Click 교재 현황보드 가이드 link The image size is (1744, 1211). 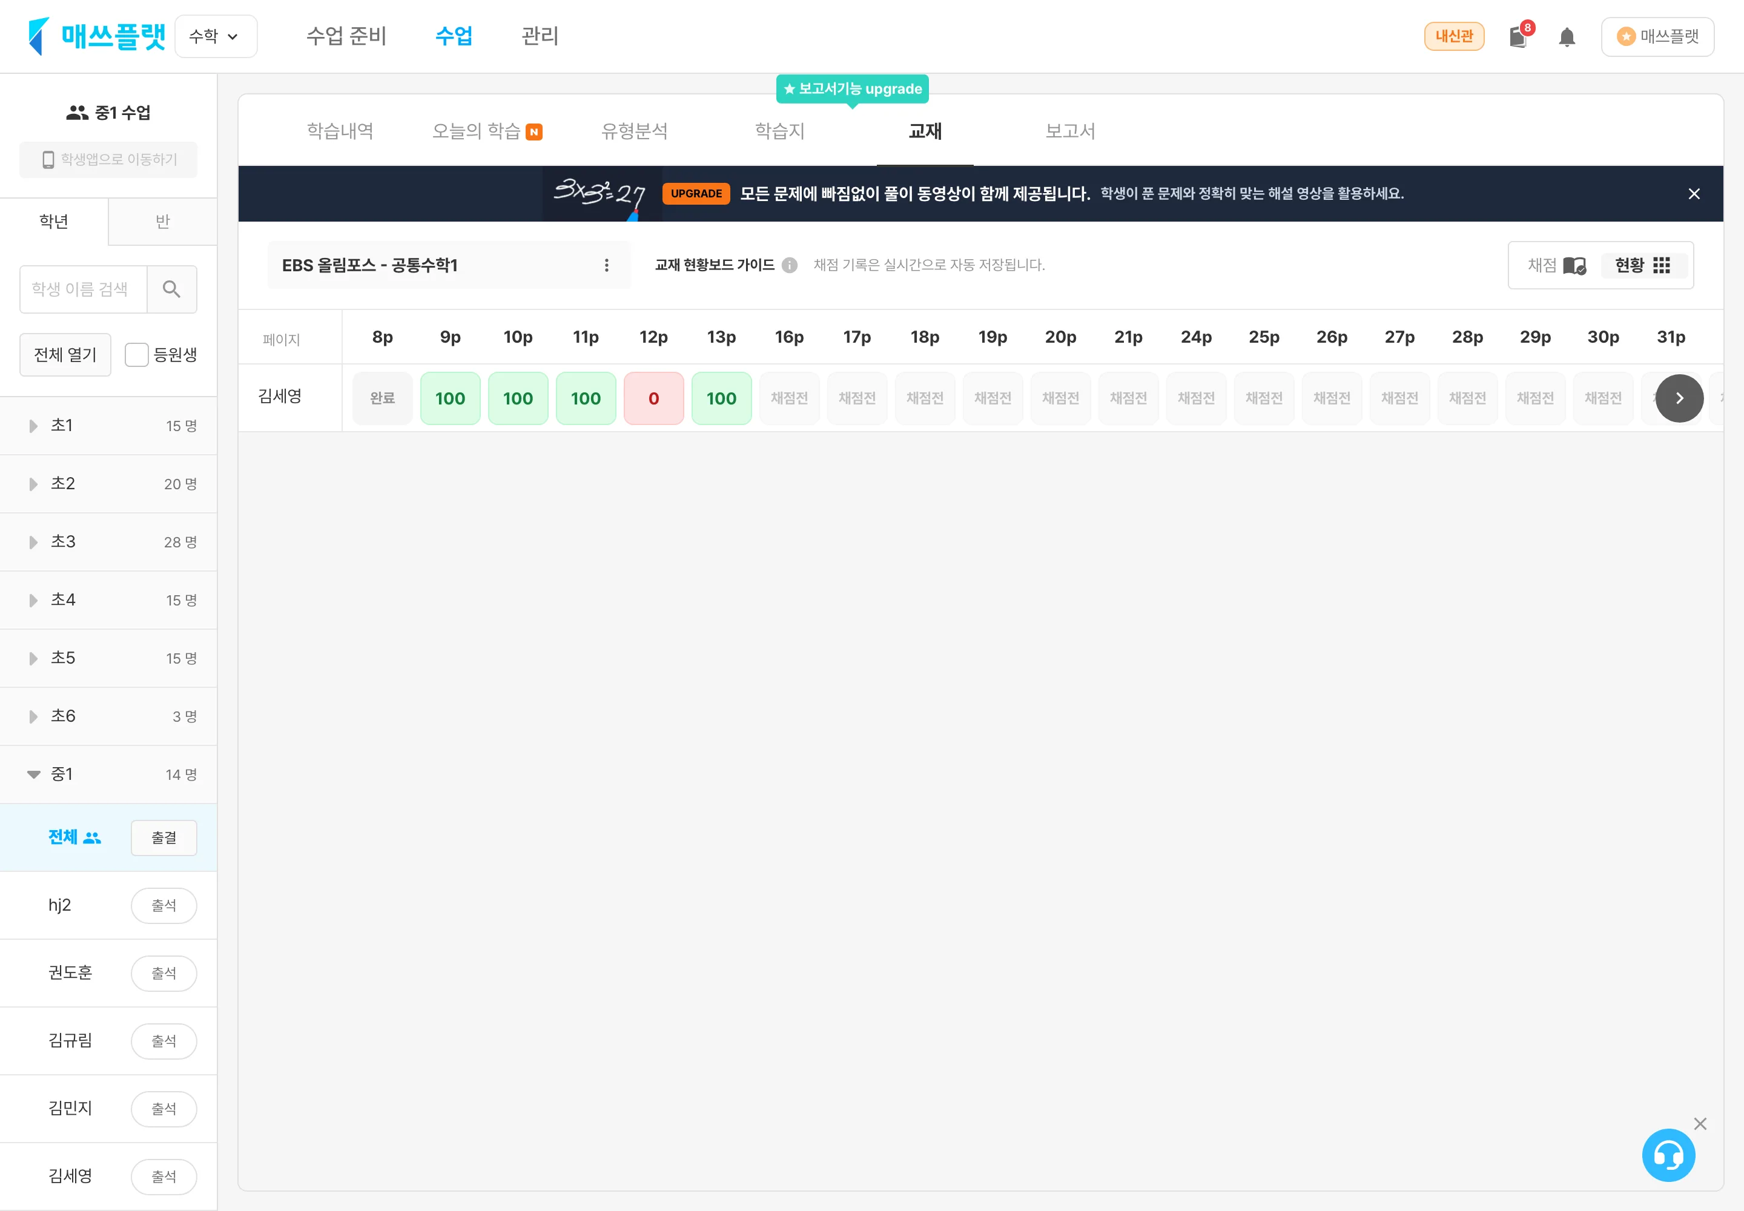coord(714,265)
